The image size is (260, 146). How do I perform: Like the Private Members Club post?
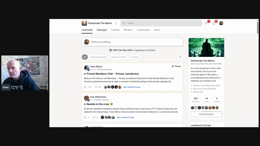[x=85, y=87]
